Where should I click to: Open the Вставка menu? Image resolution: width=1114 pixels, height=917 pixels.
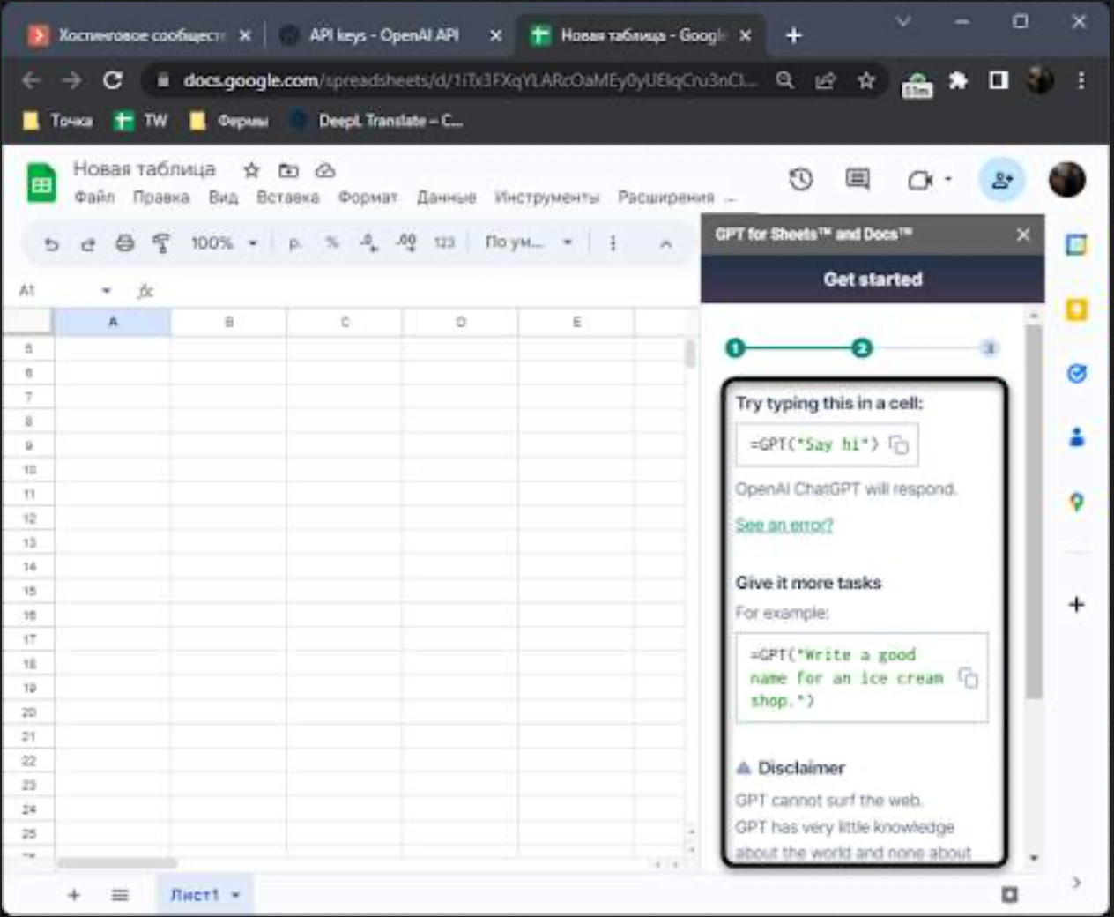click(287, 197)
